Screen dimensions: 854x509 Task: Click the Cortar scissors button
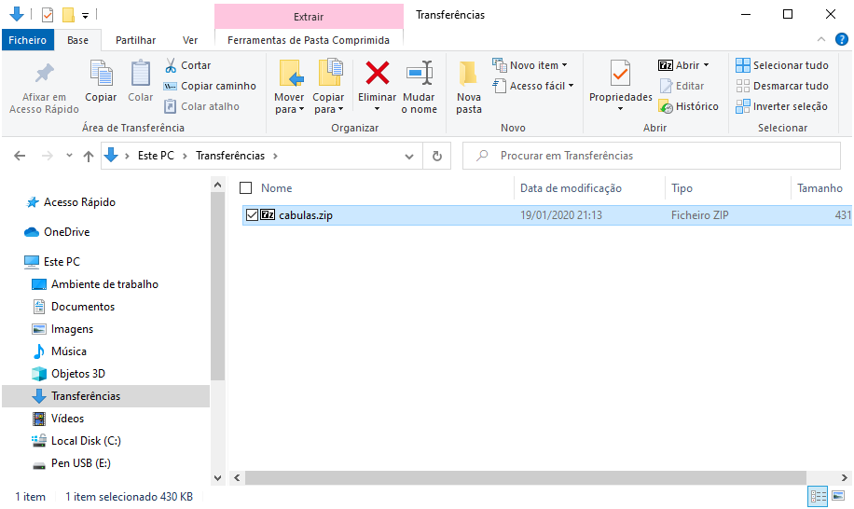coord(187,65)
